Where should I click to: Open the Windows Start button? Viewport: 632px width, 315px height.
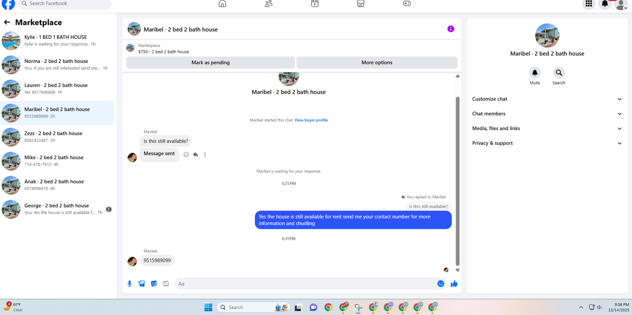208,307
